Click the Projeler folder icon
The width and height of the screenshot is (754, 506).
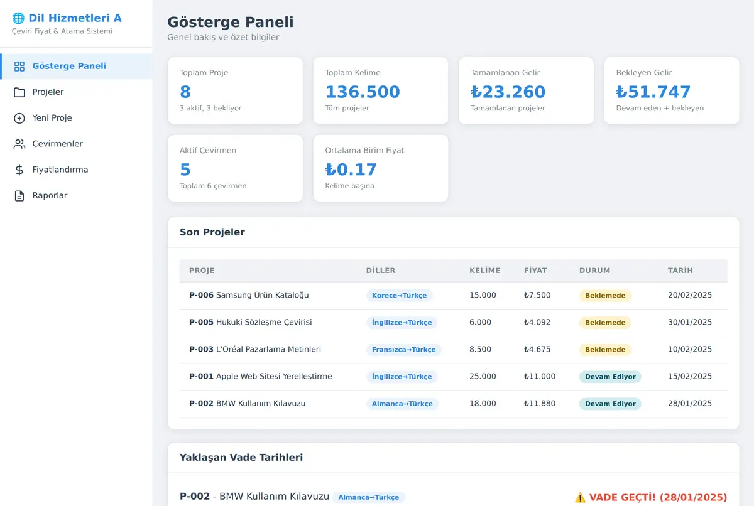click(x=19, y=92)
